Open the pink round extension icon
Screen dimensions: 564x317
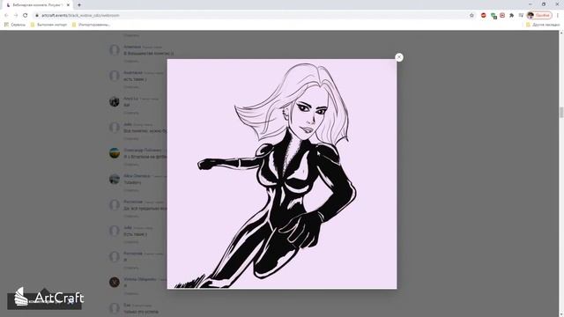(x=502, y=15)
